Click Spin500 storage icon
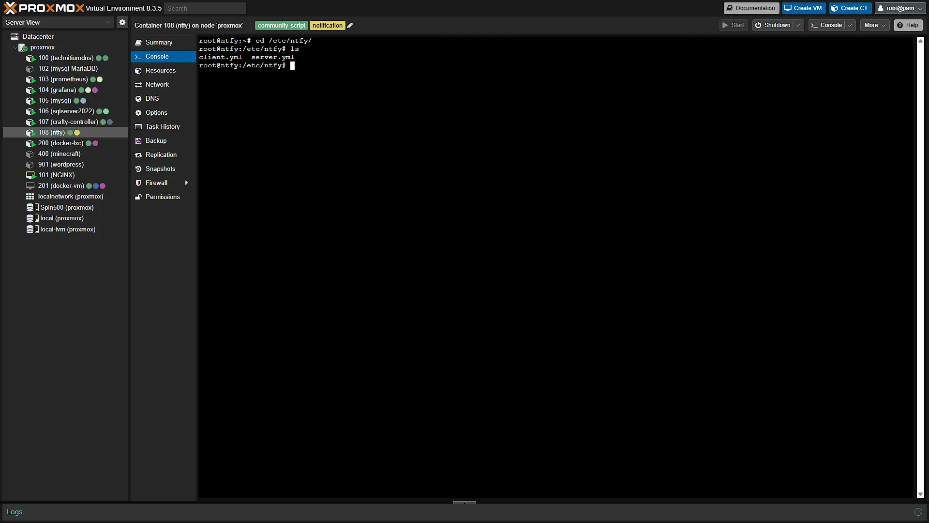The height and width of the screenshot is (523, 929). 32,207
